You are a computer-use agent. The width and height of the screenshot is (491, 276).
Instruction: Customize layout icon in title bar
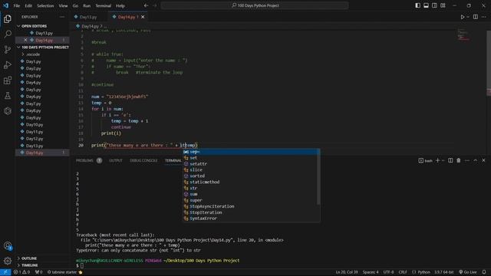pyautogui.click(x=443, y=5)
